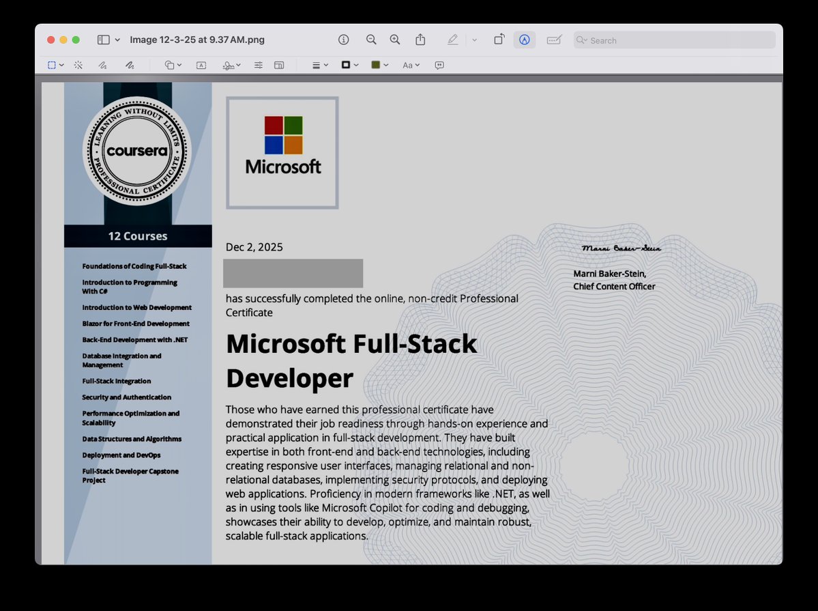
Task: Choose the Draw tool
Action: point(130,66)
